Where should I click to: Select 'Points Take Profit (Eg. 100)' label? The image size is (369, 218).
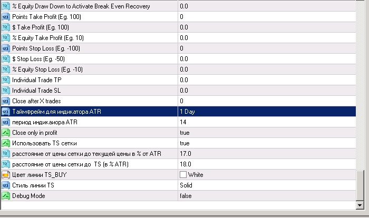click(46, 17)
